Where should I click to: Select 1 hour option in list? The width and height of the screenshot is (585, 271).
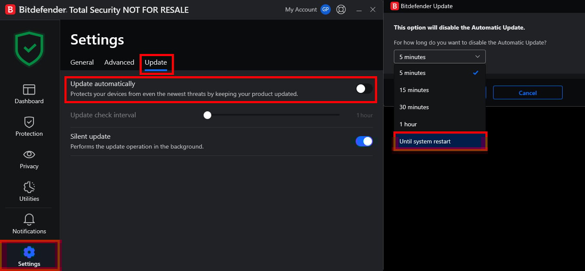pos(440,124)
